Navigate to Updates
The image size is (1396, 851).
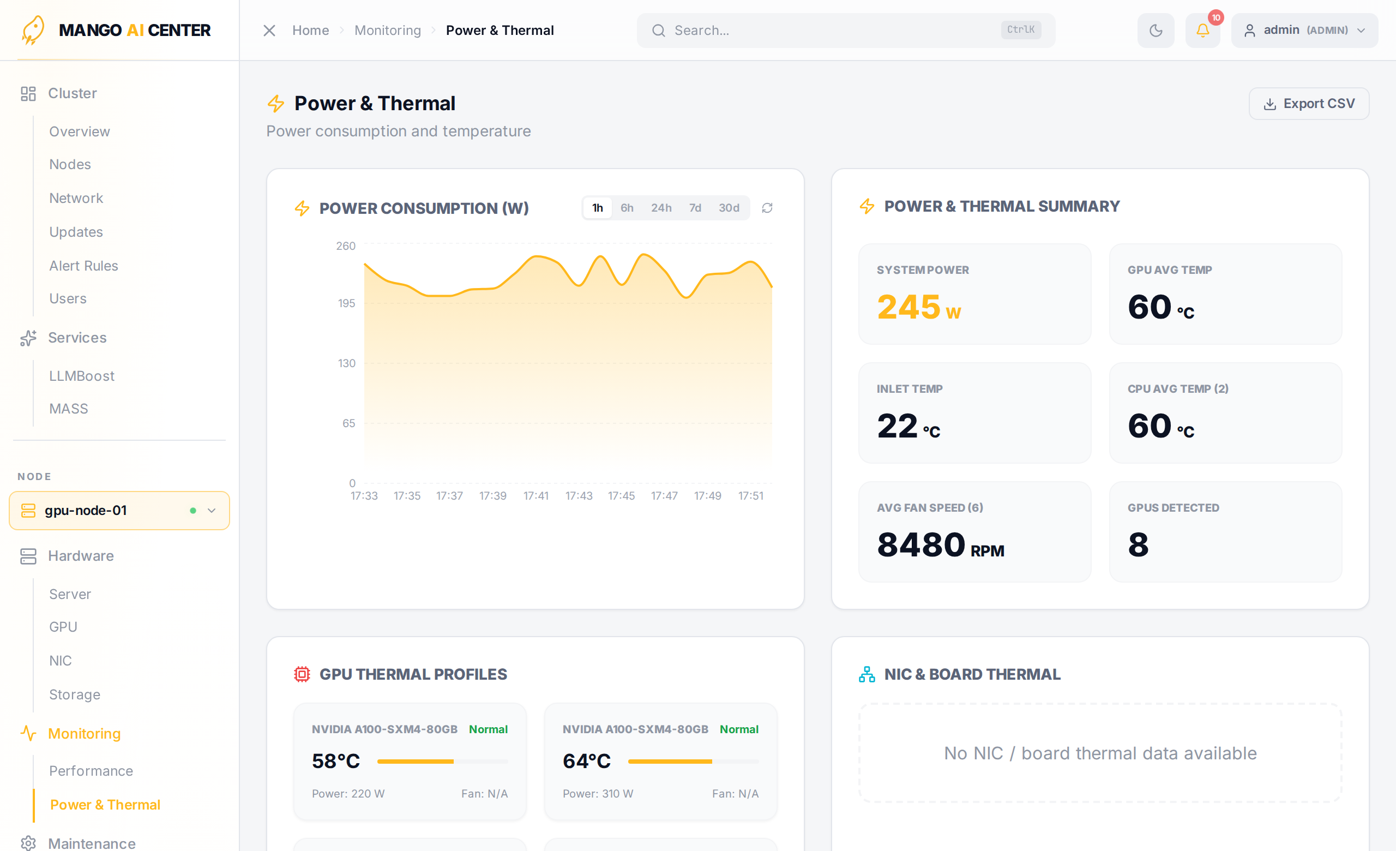click(76, 232)
